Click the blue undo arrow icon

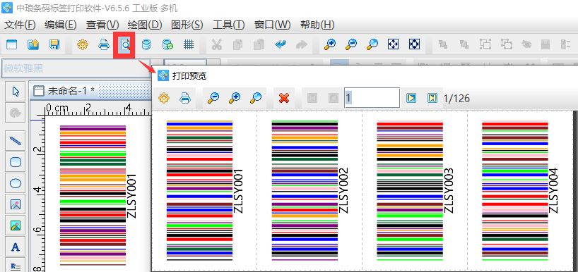(x=281, y=45)
